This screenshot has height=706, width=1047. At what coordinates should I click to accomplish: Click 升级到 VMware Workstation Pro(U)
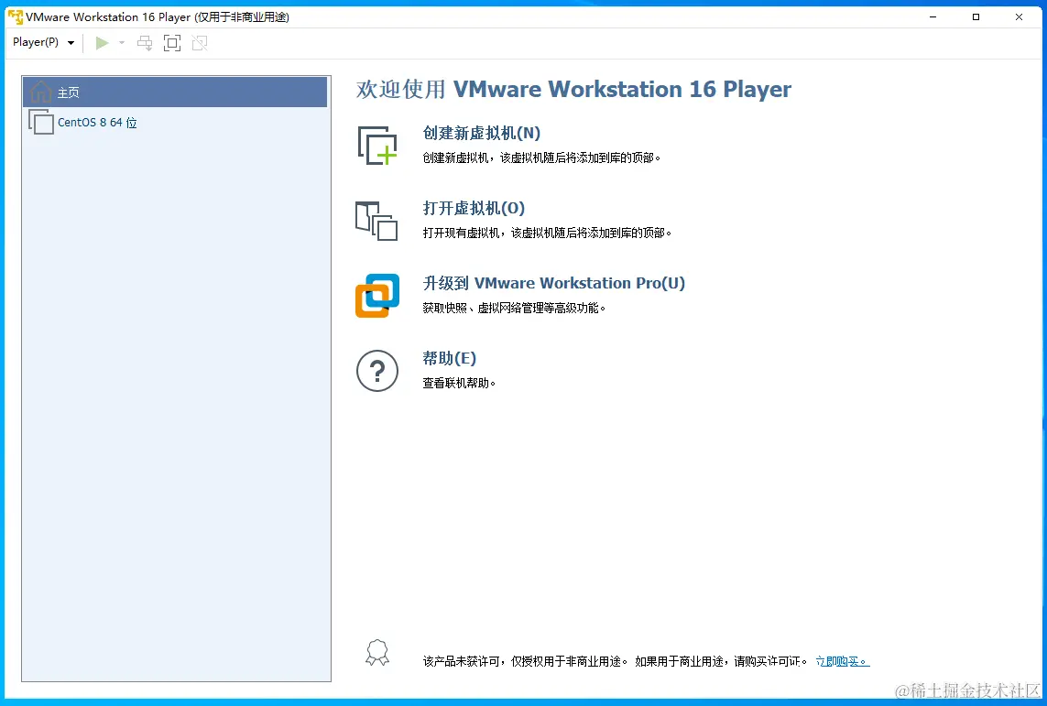(553, 283)
